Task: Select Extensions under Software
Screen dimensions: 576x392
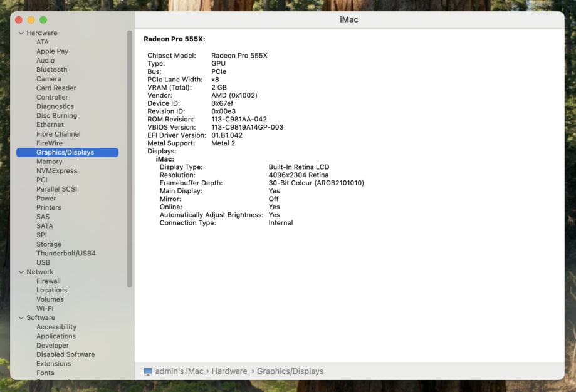Action: [x=54, y=363]
